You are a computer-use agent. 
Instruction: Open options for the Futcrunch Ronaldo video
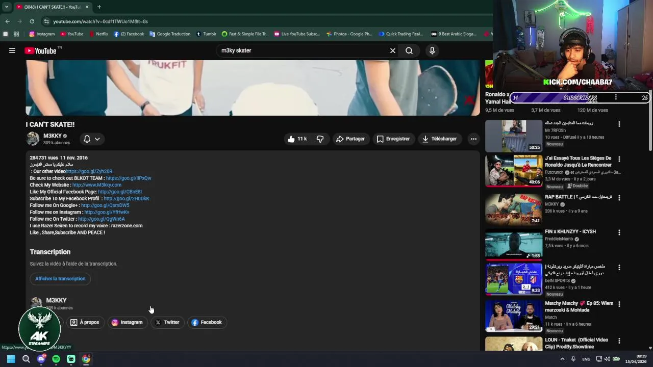(x=619, y=160)
